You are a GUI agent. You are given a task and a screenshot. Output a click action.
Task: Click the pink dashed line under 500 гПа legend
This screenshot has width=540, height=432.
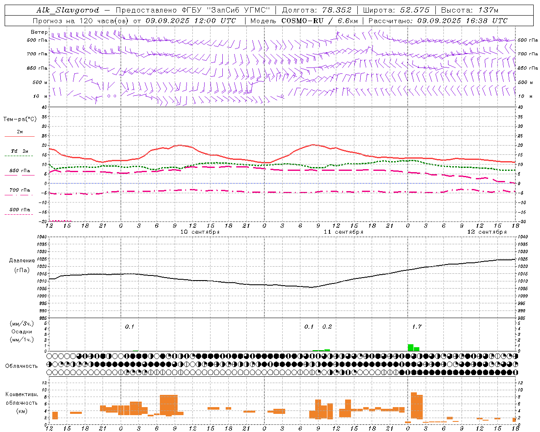[x=19, y=214]
